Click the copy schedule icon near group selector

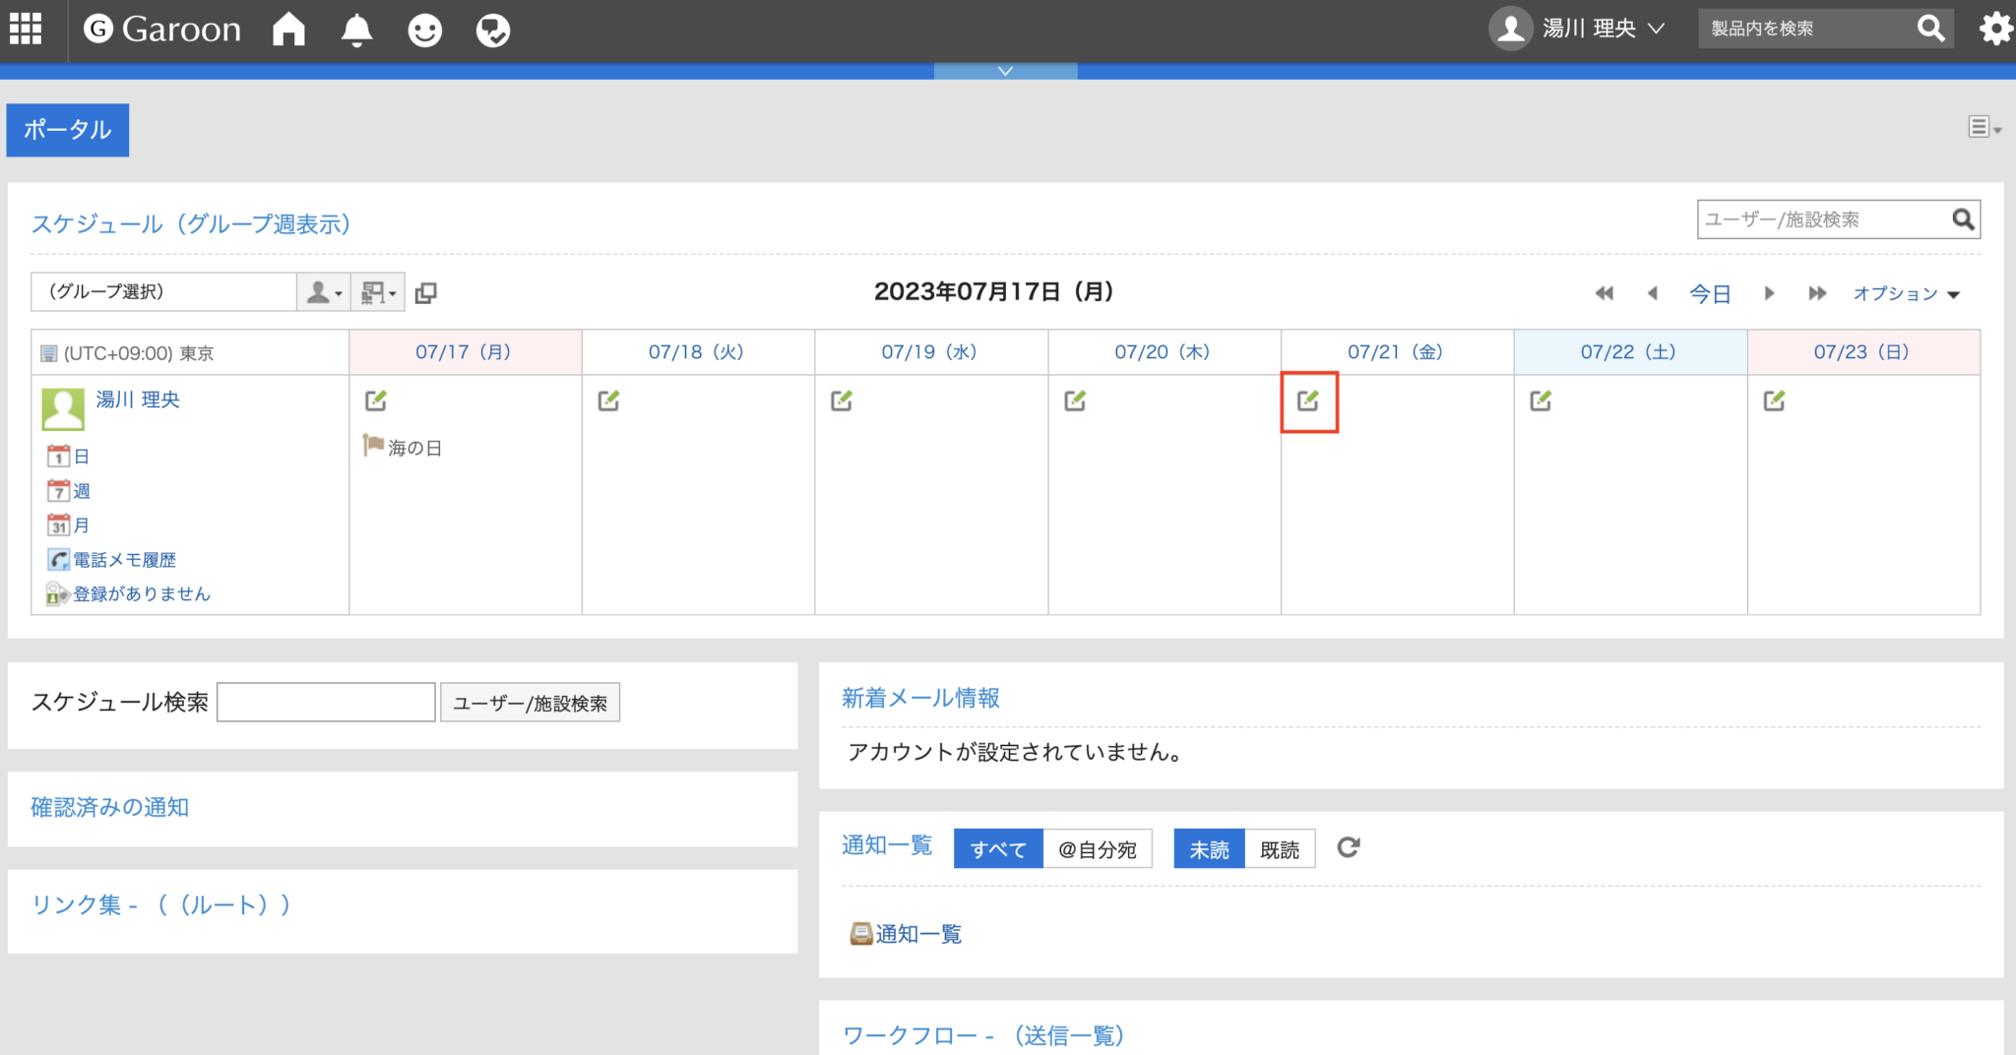click(x=425, y=291)
